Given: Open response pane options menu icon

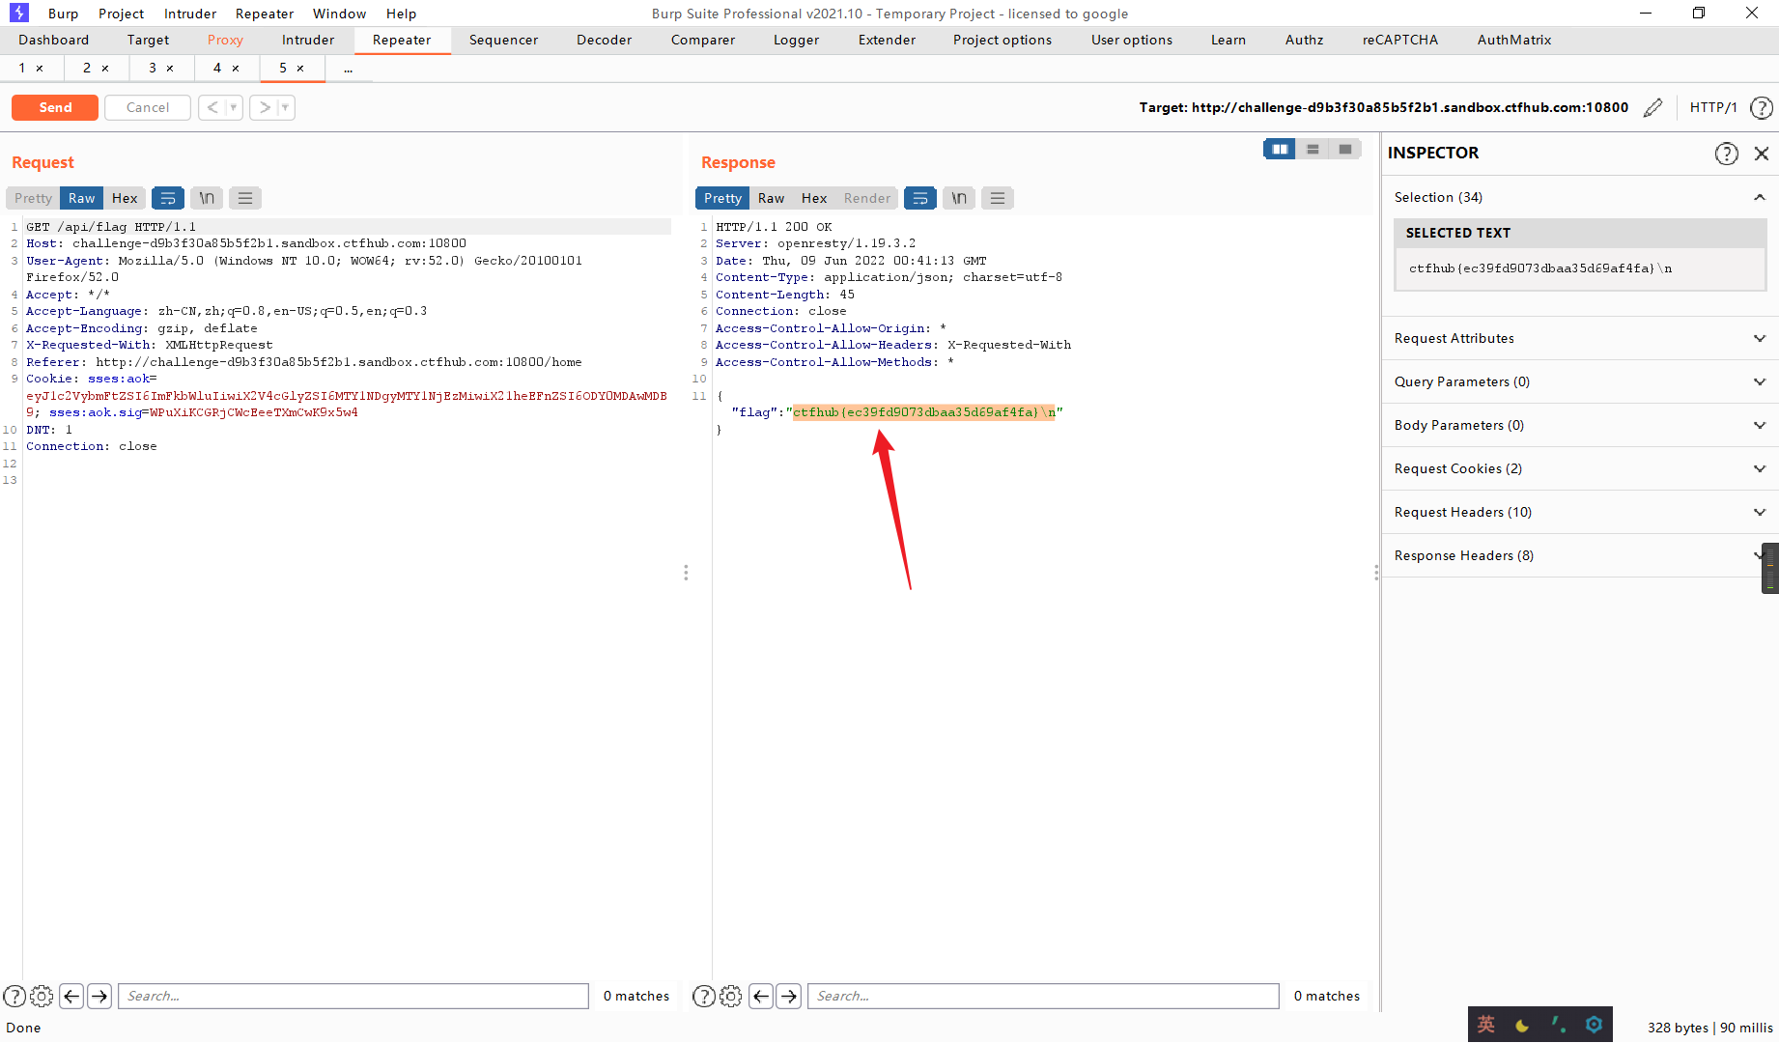Looking at the screenshot, I should [x=998, y=198].
